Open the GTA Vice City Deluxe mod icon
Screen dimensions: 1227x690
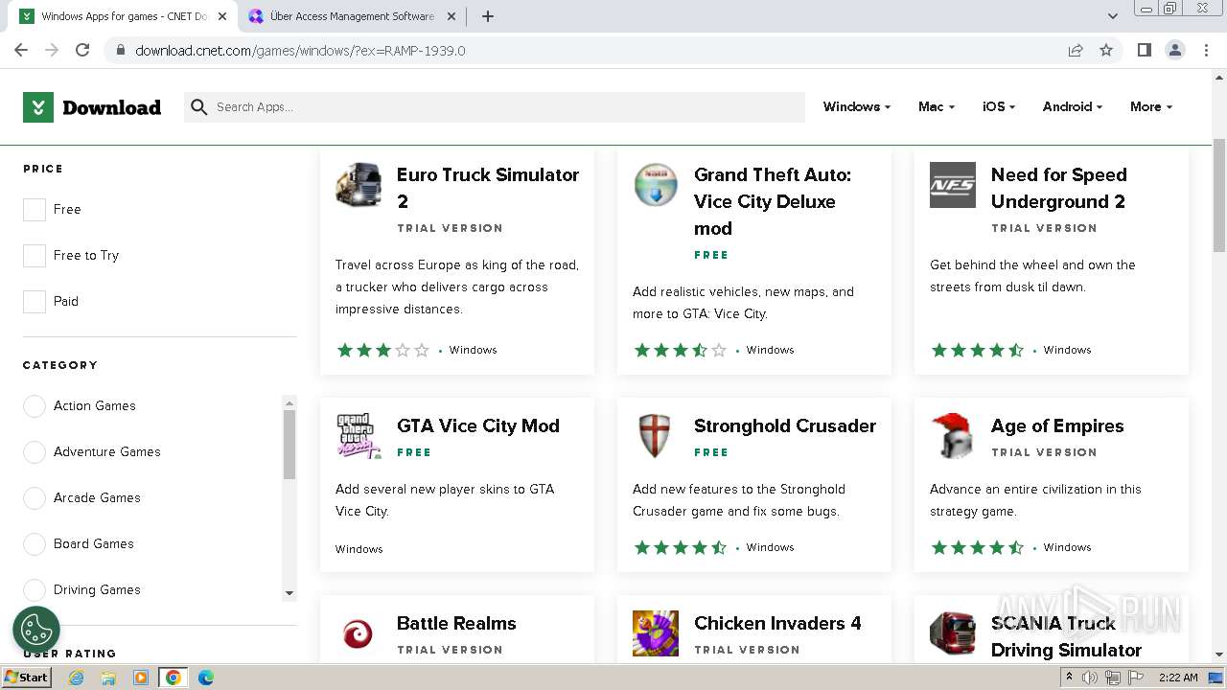point(656,185)
